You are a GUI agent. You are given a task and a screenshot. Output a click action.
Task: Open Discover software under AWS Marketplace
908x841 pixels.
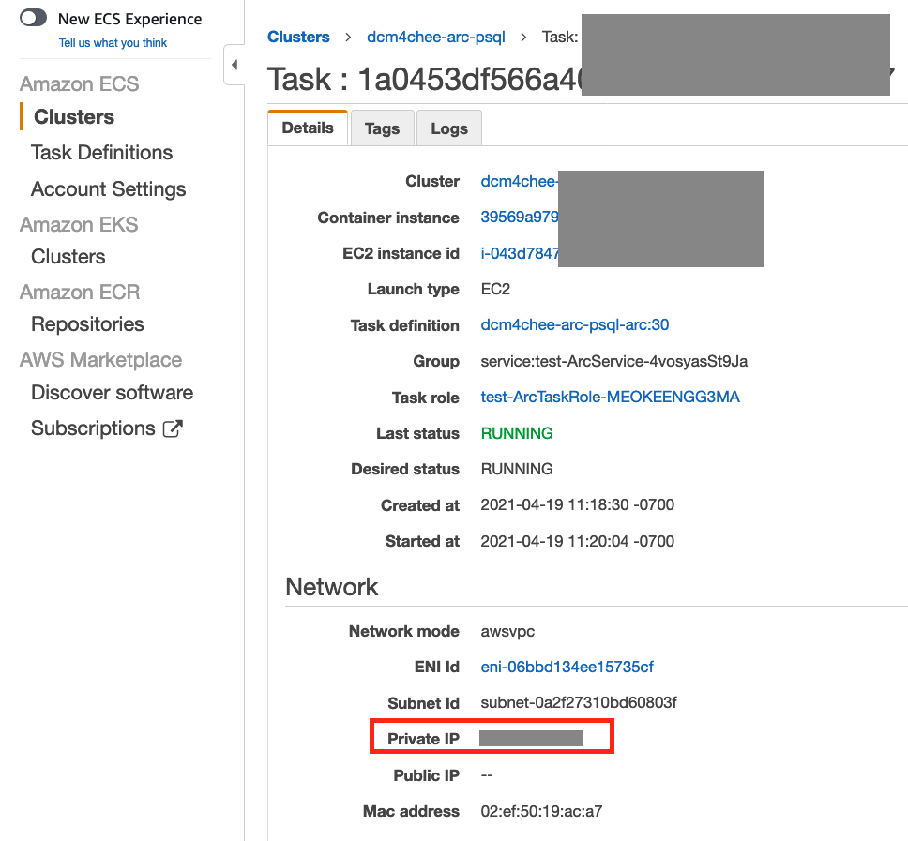coord(113,393)
